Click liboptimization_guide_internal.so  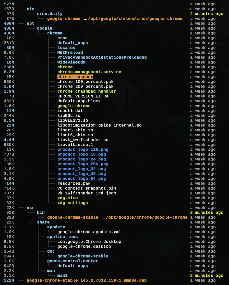pos(100,125)
